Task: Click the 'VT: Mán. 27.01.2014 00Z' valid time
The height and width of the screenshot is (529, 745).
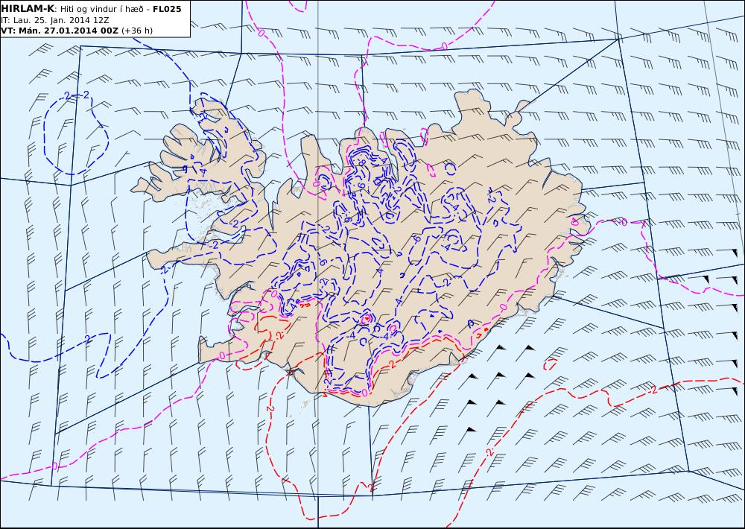Action: click(x=60, y=31)
